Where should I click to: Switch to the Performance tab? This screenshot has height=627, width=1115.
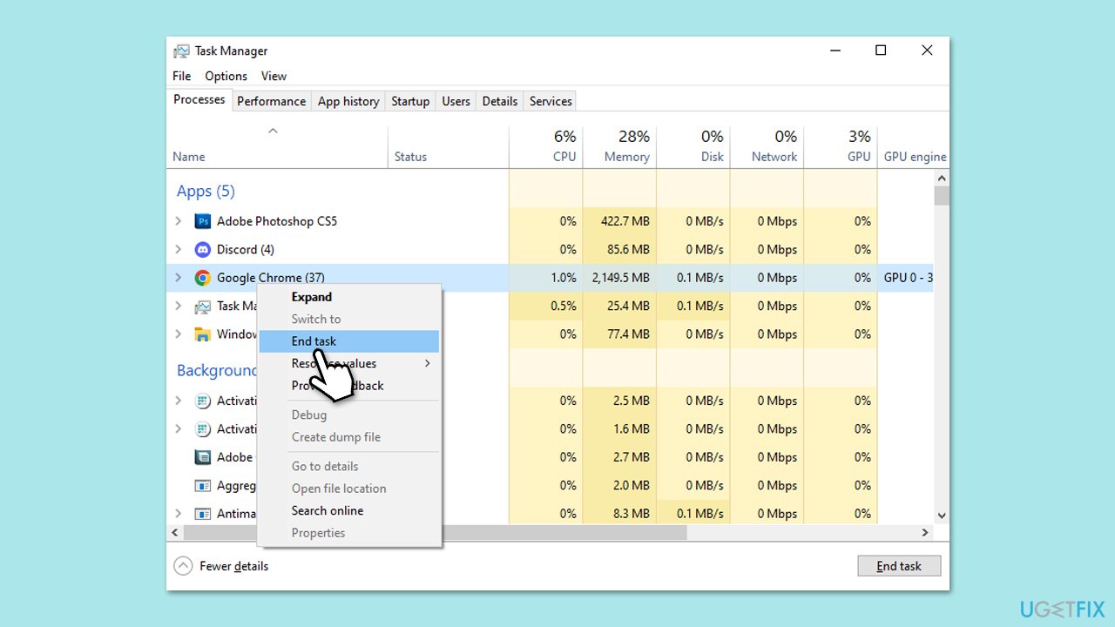point(271,101)
